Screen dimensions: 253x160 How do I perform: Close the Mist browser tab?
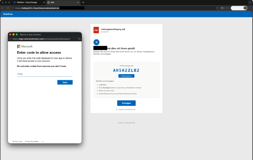[x=78, y=3]
